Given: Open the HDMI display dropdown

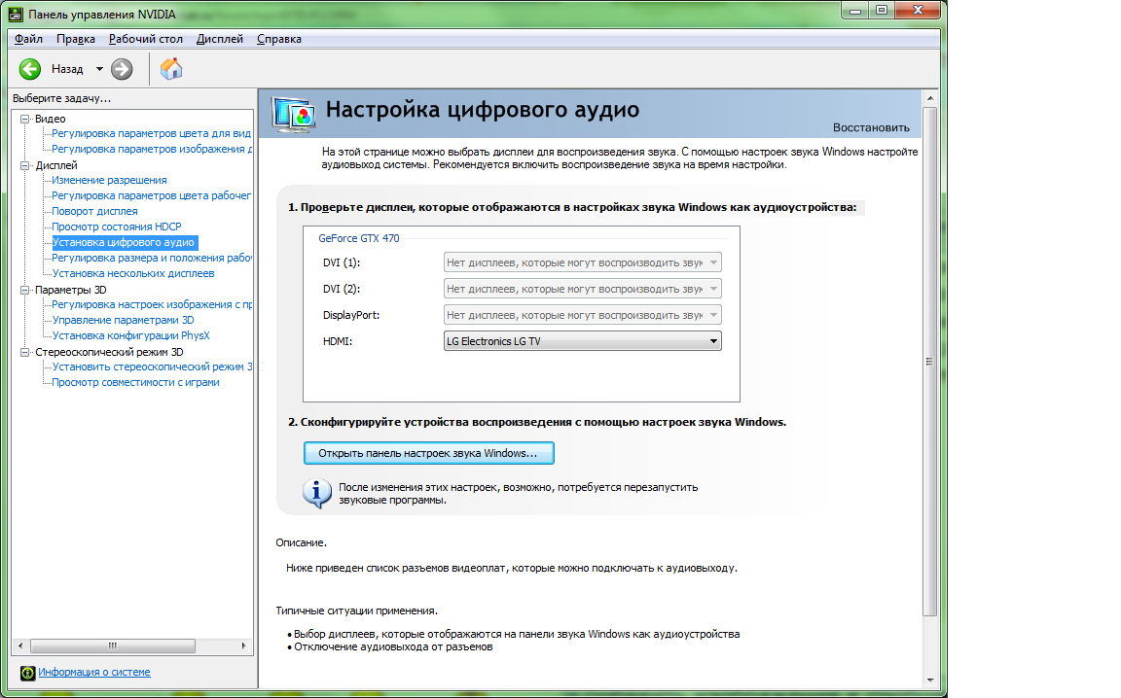Looking at the screenshot, I should pos(582,341).
